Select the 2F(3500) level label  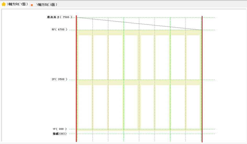pyautogui.click(x=59, y=79)
